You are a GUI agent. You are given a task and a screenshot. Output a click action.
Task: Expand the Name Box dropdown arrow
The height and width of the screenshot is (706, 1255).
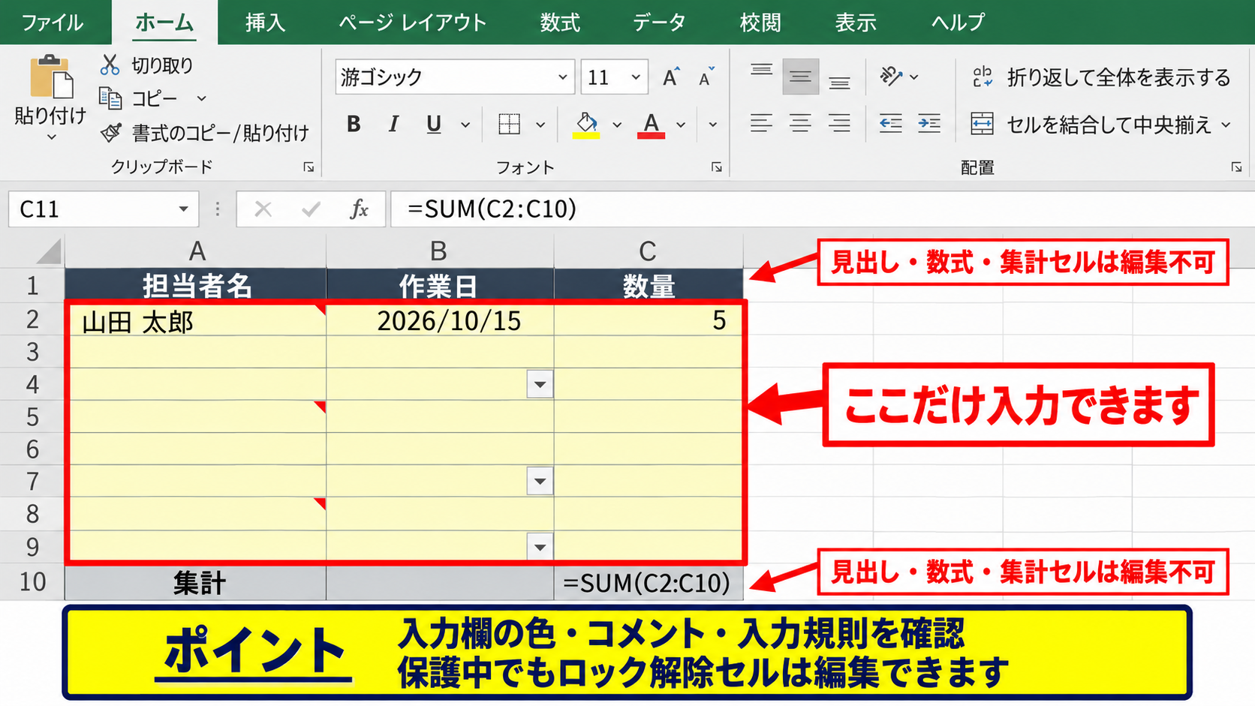[x=183, y=209]
